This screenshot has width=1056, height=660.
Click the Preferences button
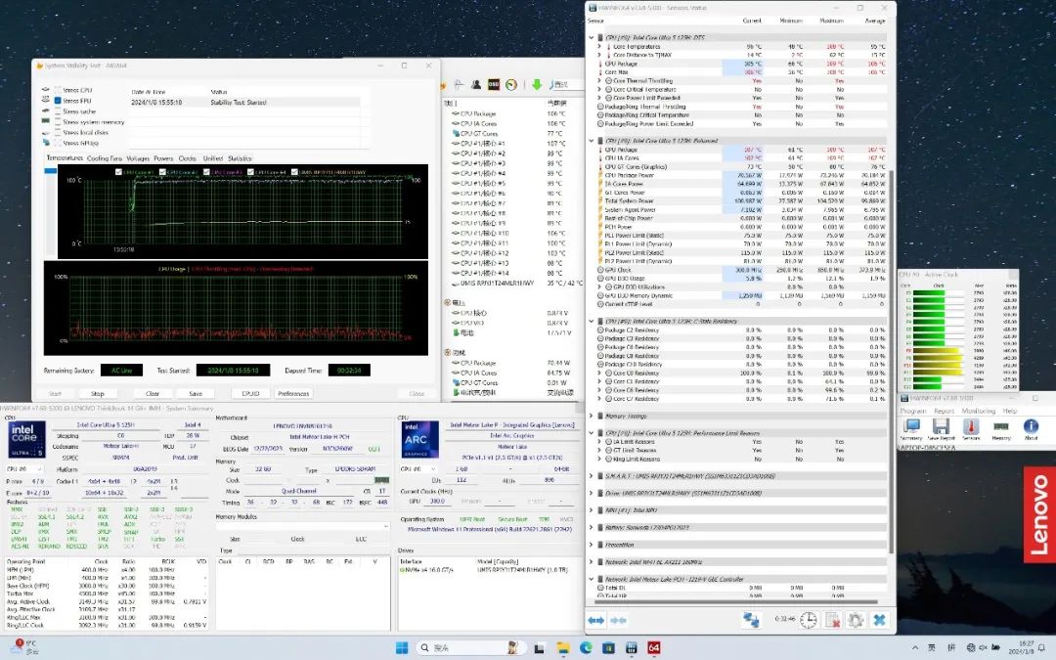[293, 393]
